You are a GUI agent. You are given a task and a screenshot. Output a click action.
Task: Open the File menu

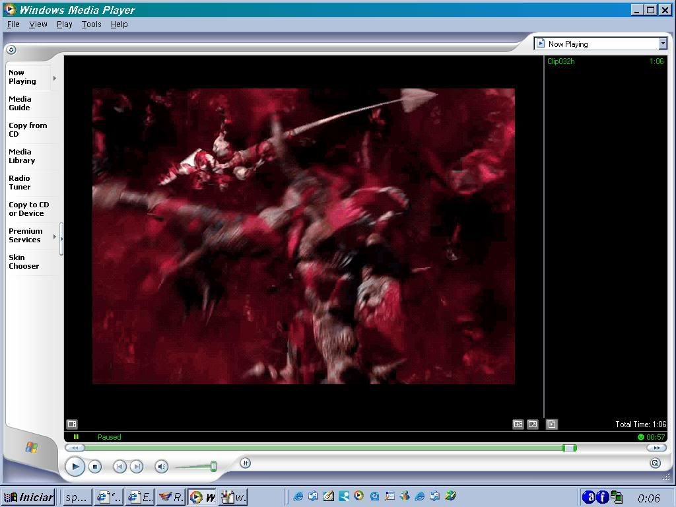pyautogui.click(x=13, y=24)
